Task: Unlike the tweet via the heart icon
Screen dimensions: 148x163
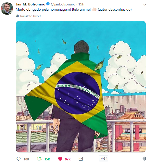Action: pos(60,159)
